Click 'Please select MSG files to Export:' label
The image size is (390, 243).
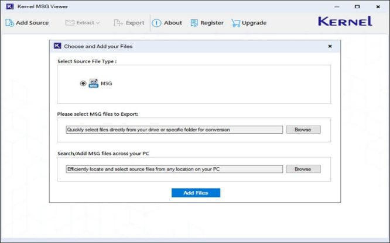98,114
